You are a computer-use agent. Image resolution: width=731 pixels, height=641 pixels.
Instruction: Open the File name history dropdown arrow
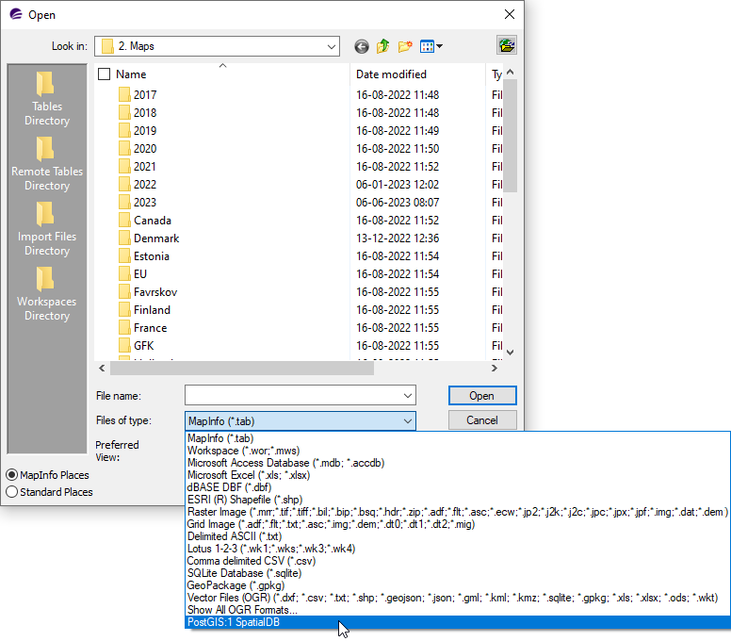pyautogui.click(x=408, y=396)
